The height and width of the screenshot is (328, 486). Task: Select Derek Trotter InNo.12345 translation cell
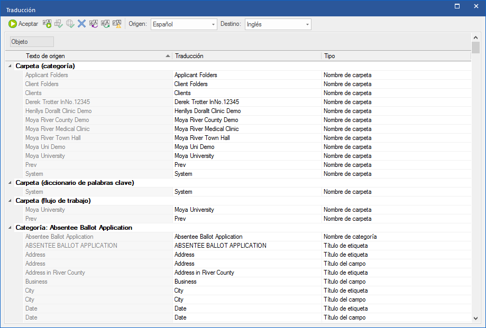click(247, 102)
